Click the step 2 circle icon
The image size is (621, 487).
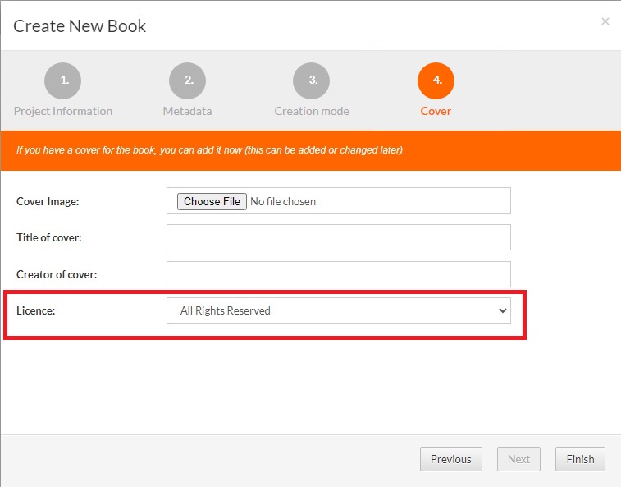187,80
